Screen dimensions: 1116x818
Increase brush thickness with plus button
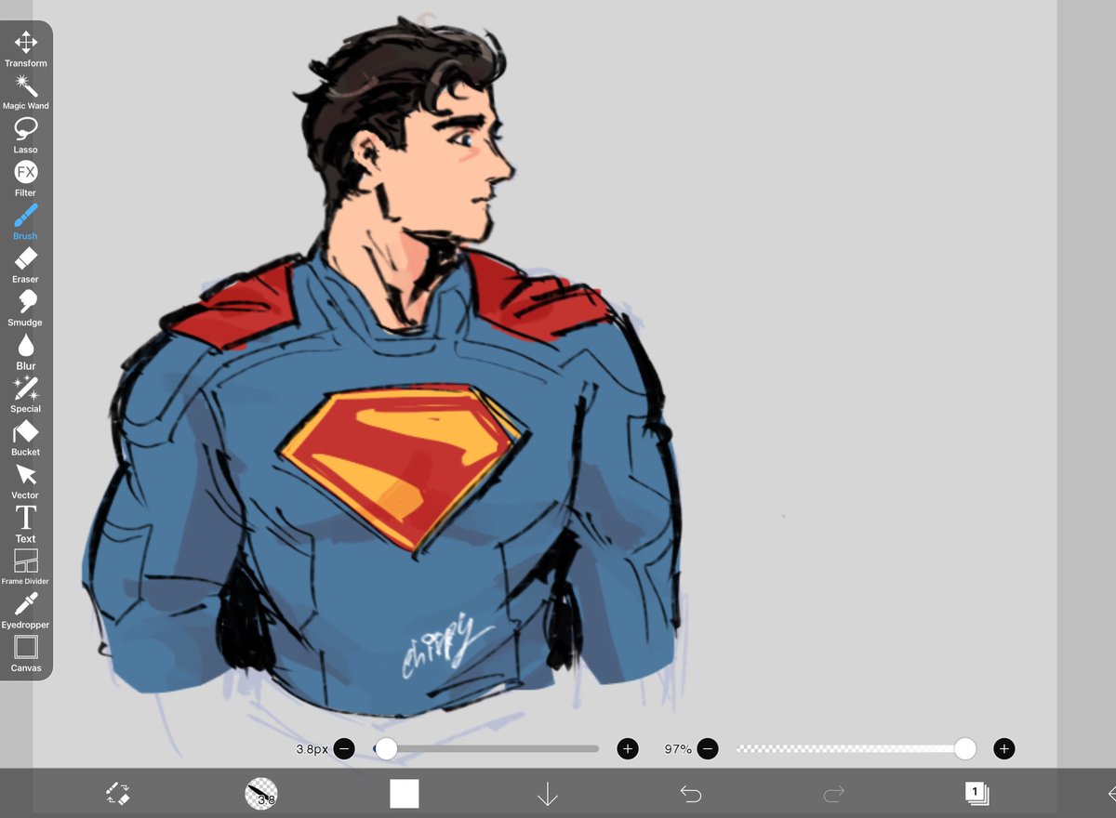pos(628,748)
